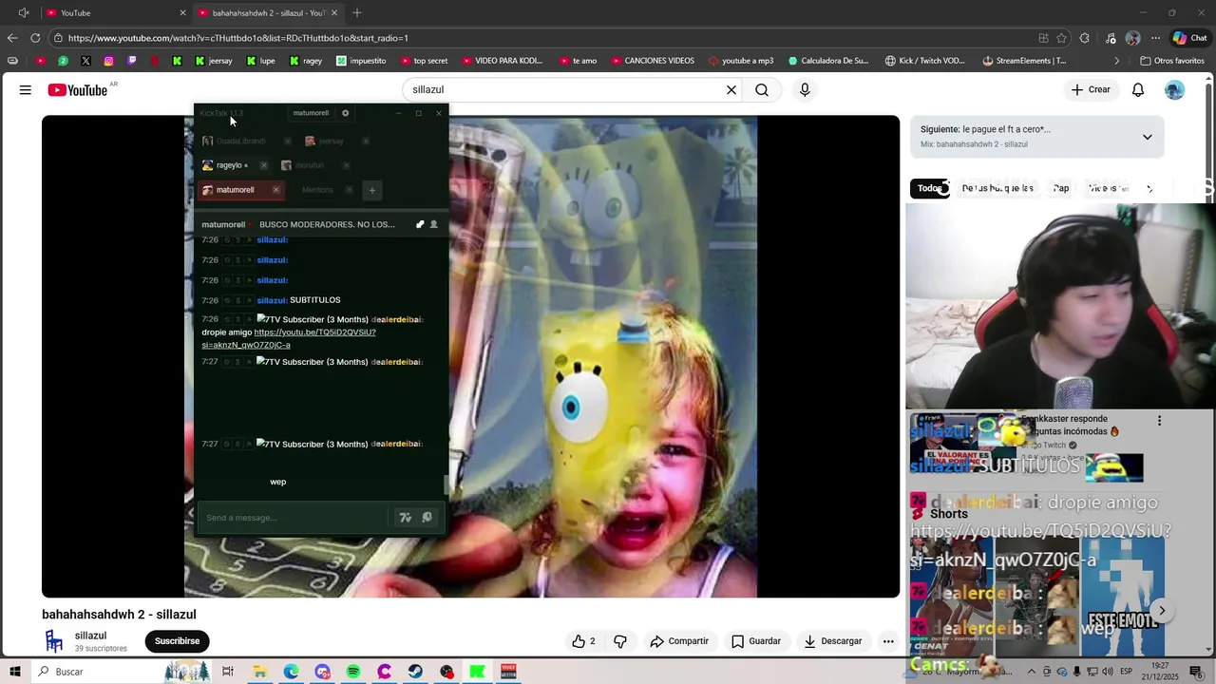Viewport: 1216px width, 684px height.
Task: Close the Mentions tab in KickTalk
Action: [x=349, y=190]
